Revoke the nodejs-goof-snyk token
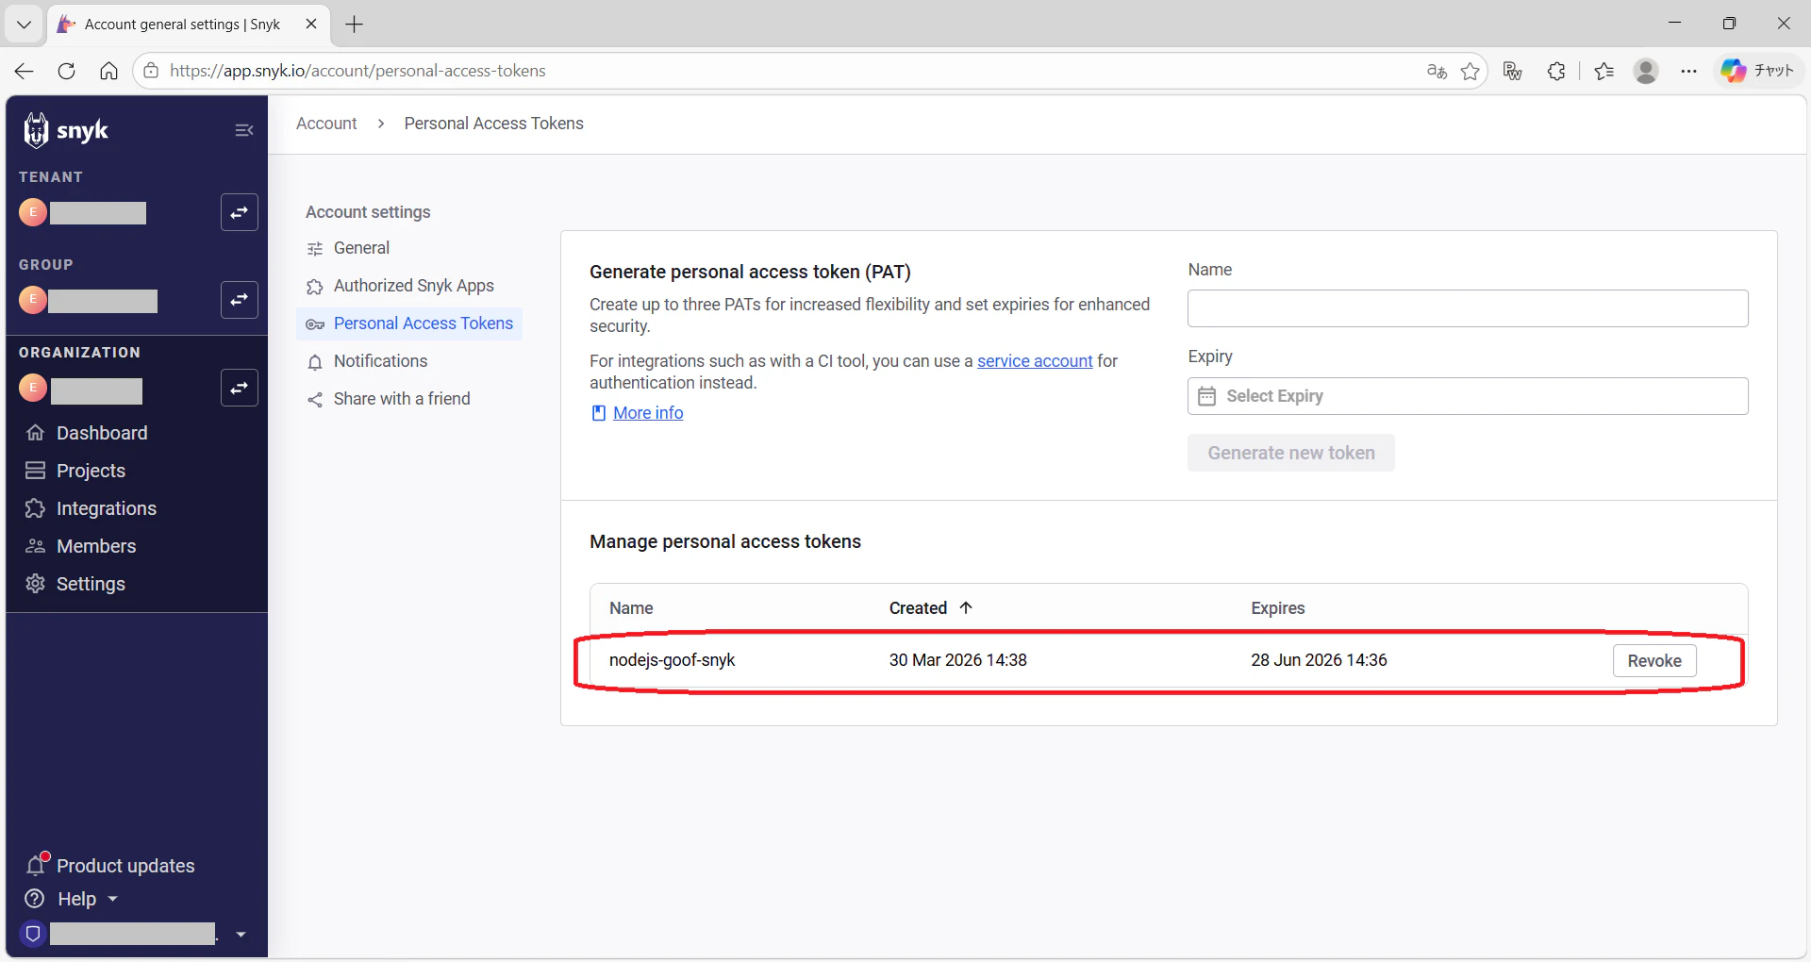The height and width of the screenshot is (962, 1811). (x=1653, y=661)
